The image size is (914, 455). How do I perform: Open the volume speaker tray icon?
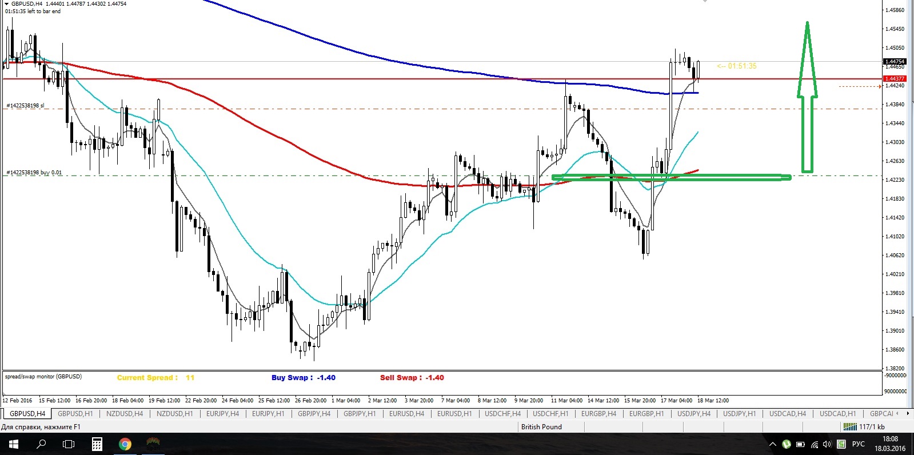[827, 444]
